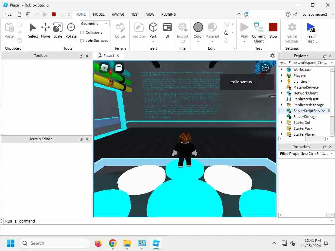
Task: Expand the StarterGui node
Action: [x=281, y=122]
